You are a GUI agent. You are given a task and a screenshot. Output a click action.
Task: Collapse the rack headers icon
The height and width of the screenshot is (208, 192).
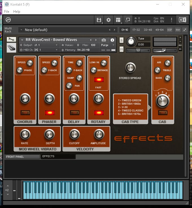click(x=185, y=30)
